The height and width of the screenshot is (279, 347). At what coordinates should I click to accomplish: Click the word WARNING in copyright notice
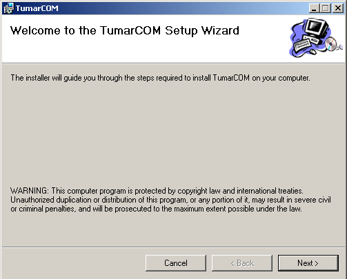pyautogui.click(x=29, y=191)
